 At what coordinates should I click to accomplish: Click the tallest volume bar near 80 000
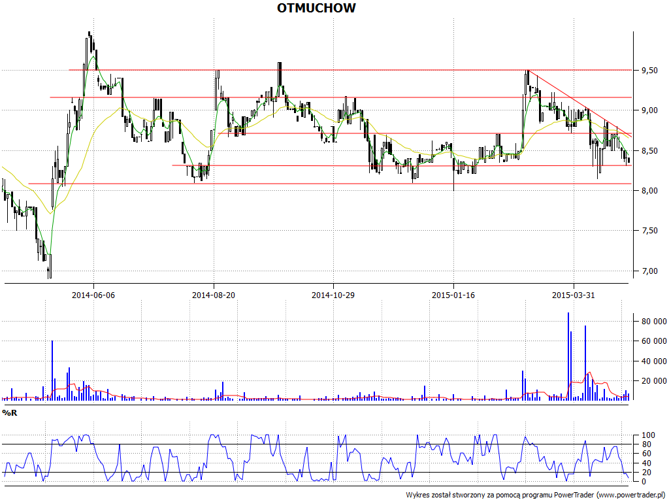568,356
